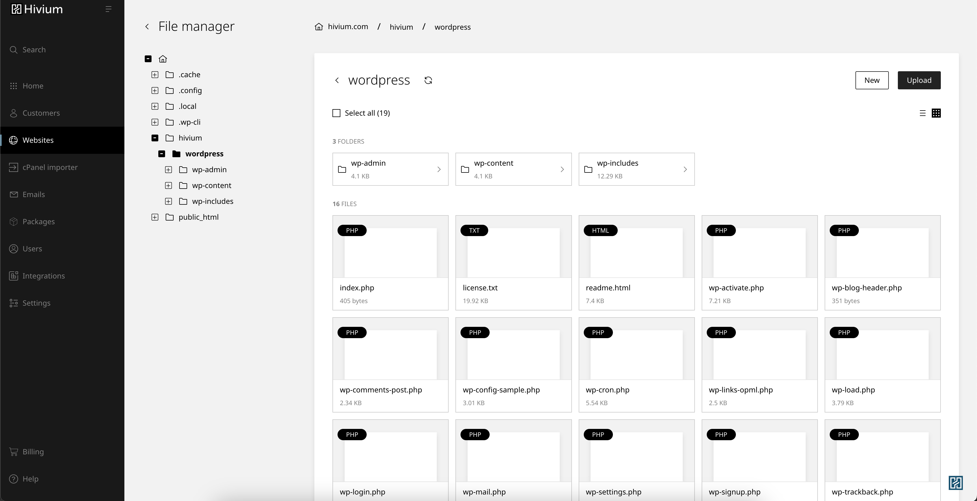Click the Users avatar icon
The image size is (977, 501).
[14, 249]
